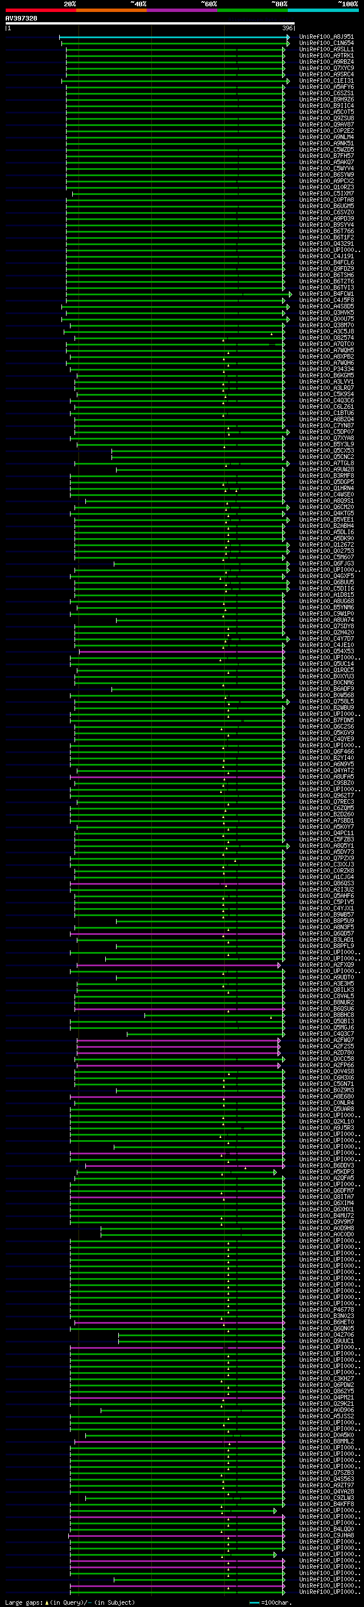Select hit label UniRef100_C7YN87
The width and height of the screenshot is (364, 1607).
tap(326, 425)
